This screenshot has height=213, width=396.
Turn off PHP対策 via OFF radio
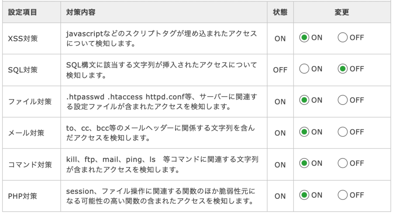(343, 195)
